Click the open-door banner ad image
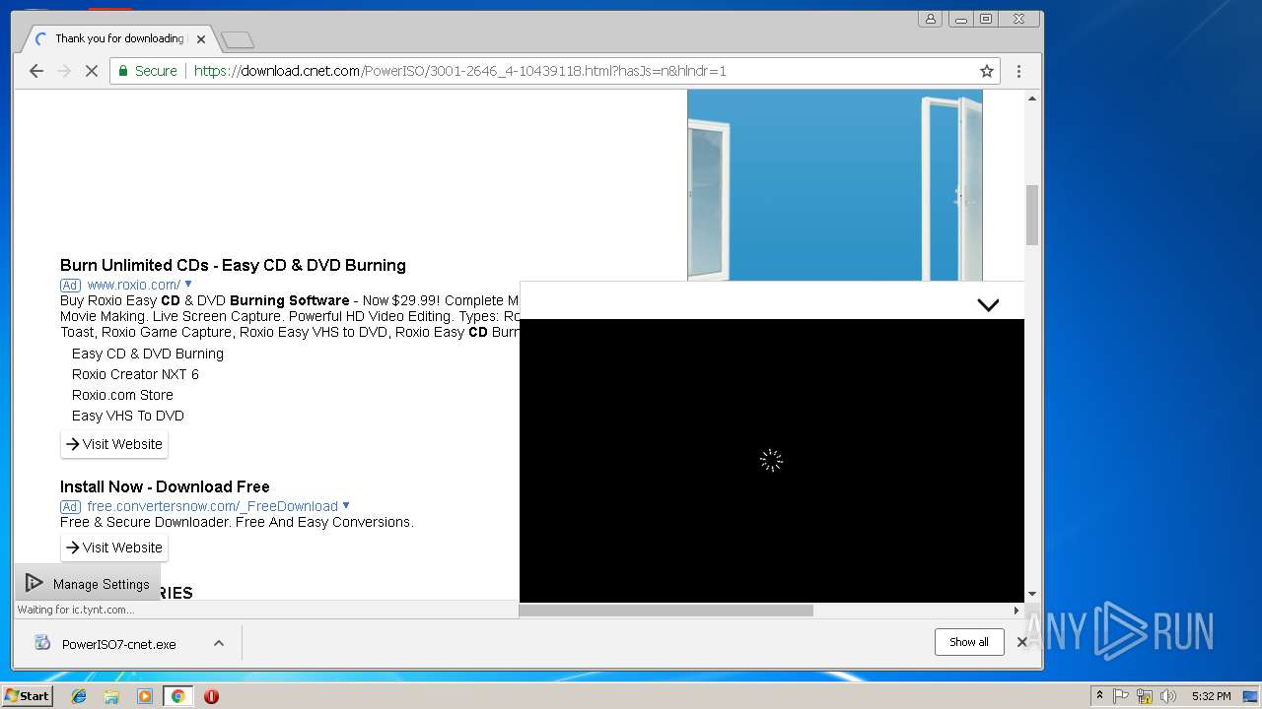The width and height of the screenshot is (1262, 709). (835, 185)
